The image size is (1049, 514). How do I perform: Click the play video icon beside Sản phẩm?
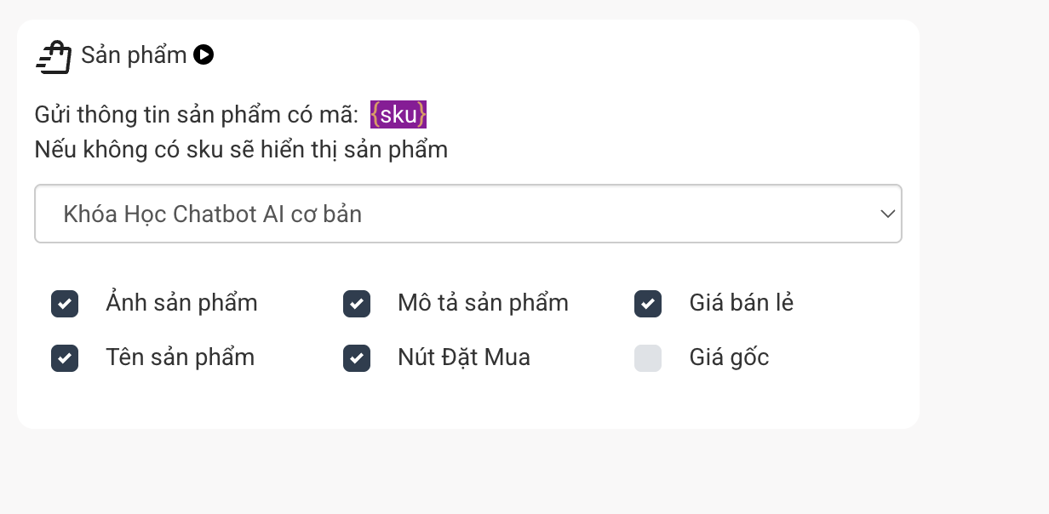203,55
